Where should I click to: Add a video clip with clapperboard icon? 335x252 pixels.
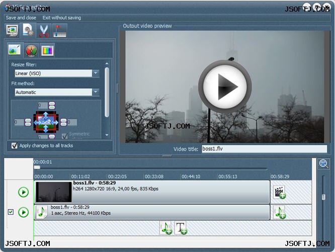tap(280, 192)
